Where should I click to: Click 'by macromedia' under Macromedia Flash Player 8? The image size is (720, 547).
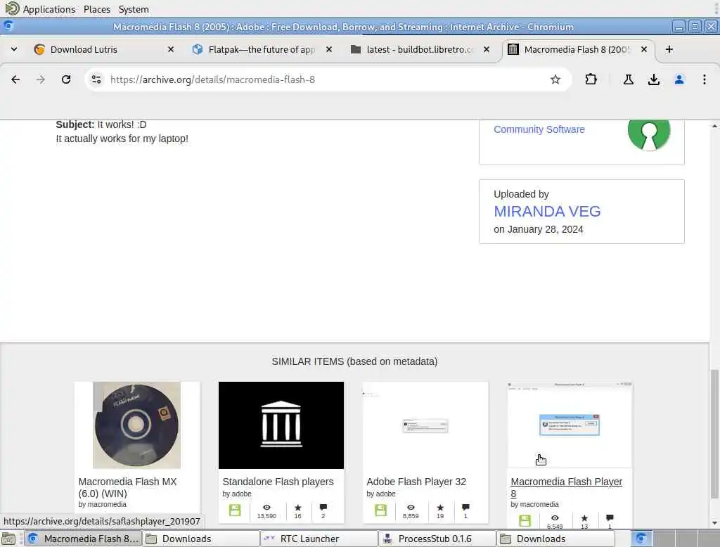[534, 504]
